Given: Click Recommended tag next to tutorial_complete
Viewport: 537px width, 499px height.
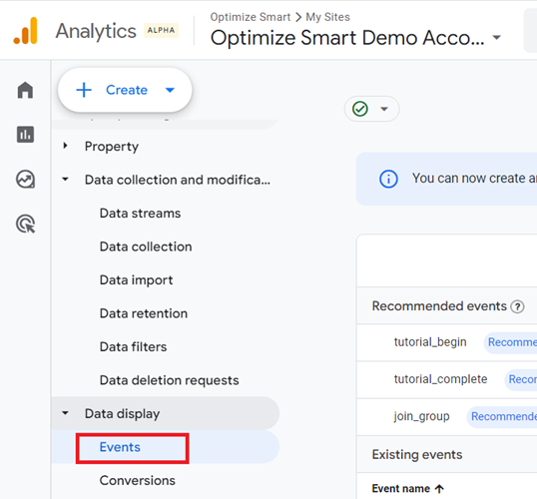Looking at the screenshot, I should coord(521,379).
